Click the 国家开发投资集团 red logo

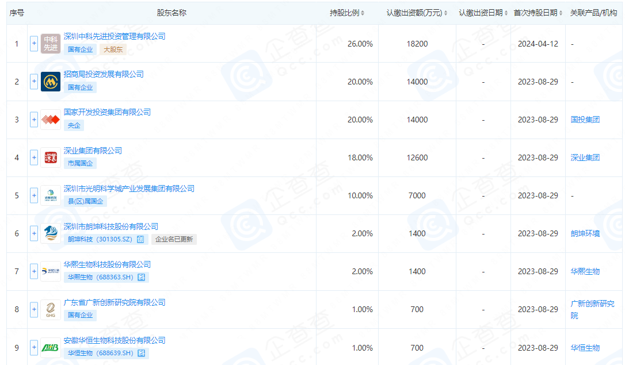click(x=51, y=120)
